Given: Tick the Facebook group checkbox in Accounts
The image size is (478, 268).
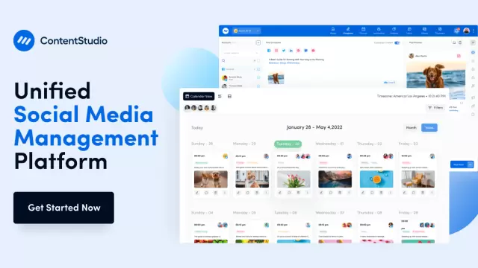Looking at the screenshot, I should [x=258, y=69].
